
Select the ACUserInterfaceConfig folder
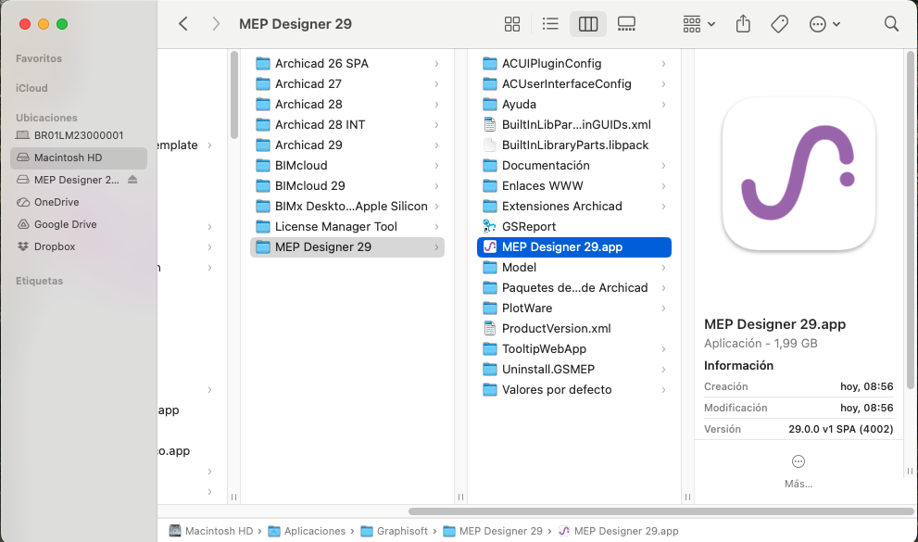tap(574, 83)
